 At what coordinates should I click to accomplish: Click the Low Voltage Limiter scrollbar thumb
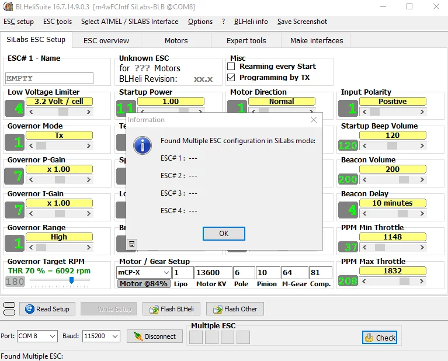pos(64,112)
